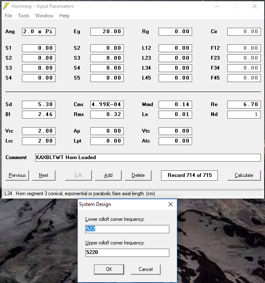Screen dimensions: 265x283
Task: Click the S1 input field
Action: [39, 48]
